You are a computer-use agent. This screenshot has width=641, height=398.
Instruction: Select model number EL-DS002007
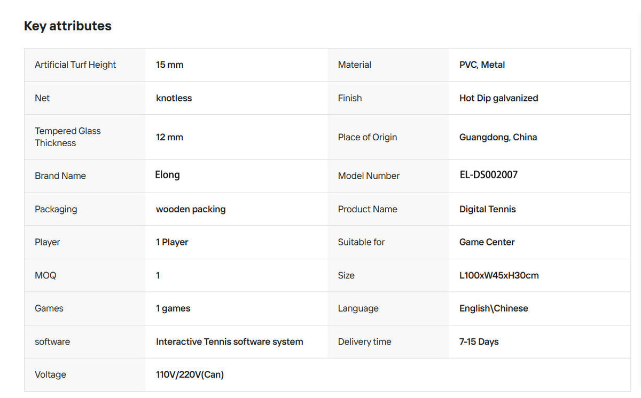(x=489, y=175)
